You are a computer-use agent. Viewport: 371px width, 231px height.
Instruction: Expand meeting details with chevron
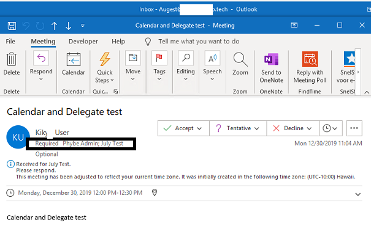click(358, 194)
